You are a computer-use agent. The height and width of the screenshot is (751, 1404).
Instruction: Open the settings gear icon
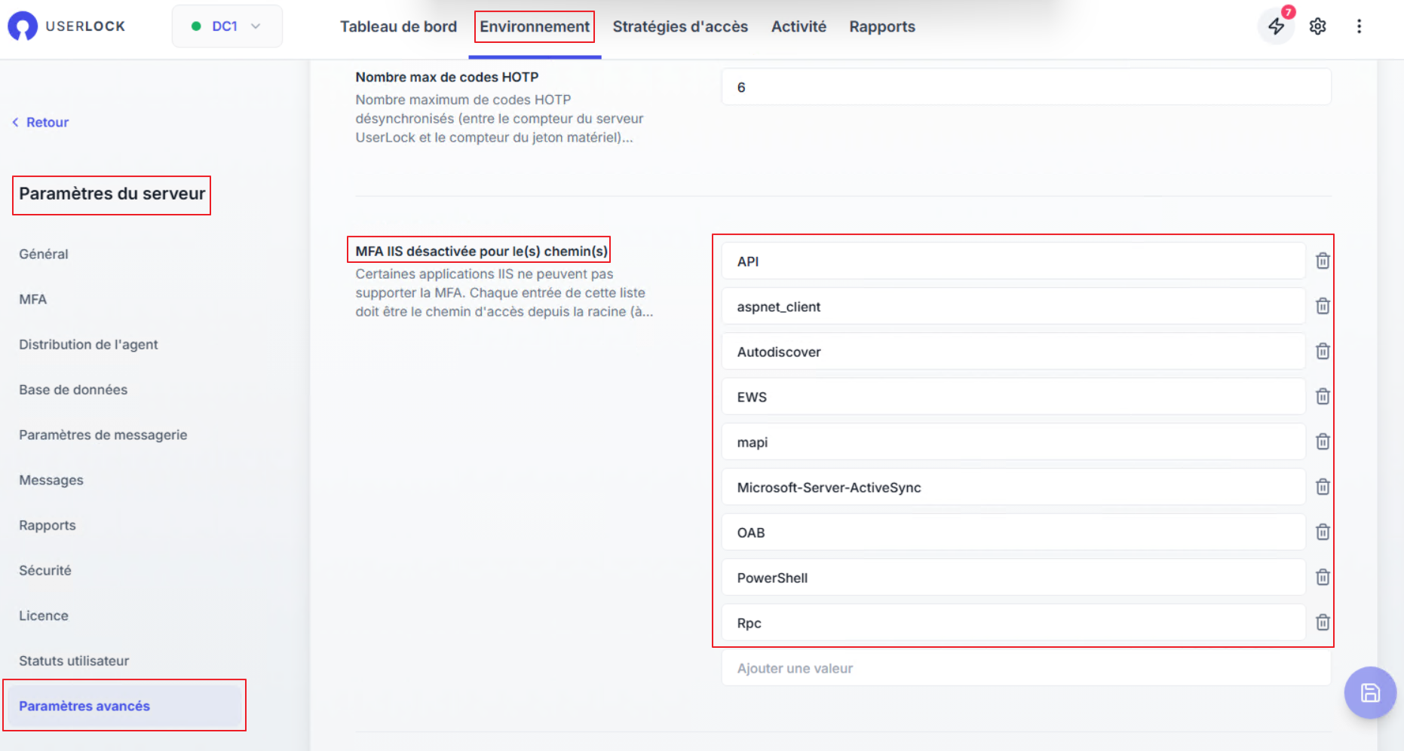pos(1317,26)
